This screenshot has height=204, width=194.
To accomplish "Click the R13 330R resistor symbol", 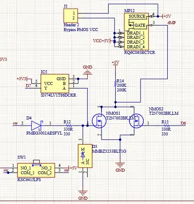I will pos(166,126).
